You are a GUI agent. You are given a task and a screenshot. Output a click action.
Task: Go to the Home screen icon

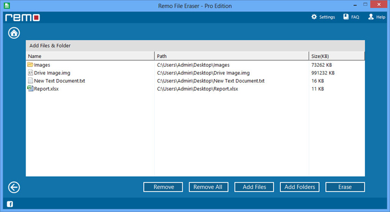[14, 33]
